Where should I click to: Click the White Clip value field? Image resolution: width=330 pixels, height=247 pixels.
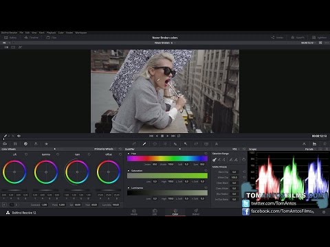[234, 177]
